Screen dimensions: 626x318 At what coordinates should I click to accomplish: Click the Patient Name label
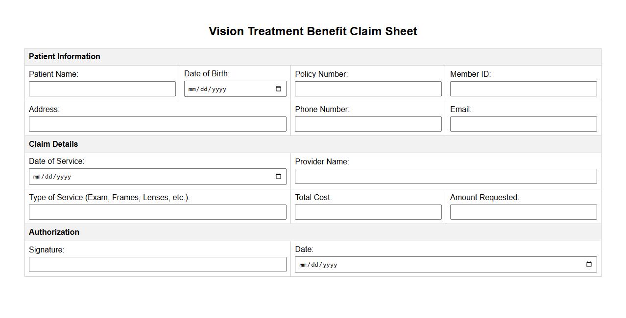(x=53, y=74)
